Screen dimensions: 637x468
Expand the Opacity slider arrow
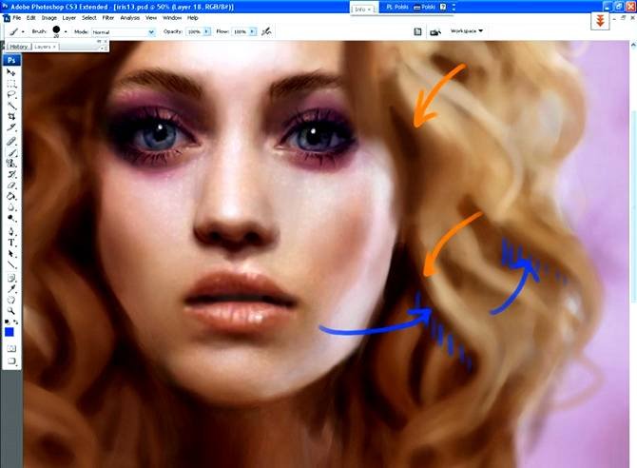(208, 31)
